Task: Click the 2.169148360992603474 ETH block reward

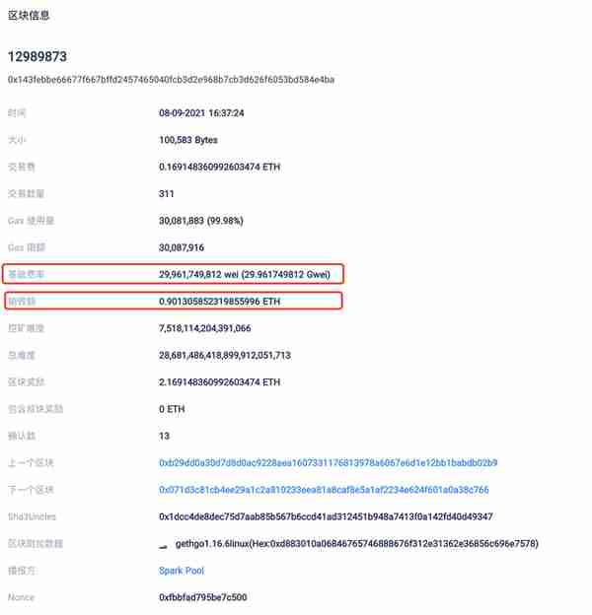Action: (x=219, y=382)
